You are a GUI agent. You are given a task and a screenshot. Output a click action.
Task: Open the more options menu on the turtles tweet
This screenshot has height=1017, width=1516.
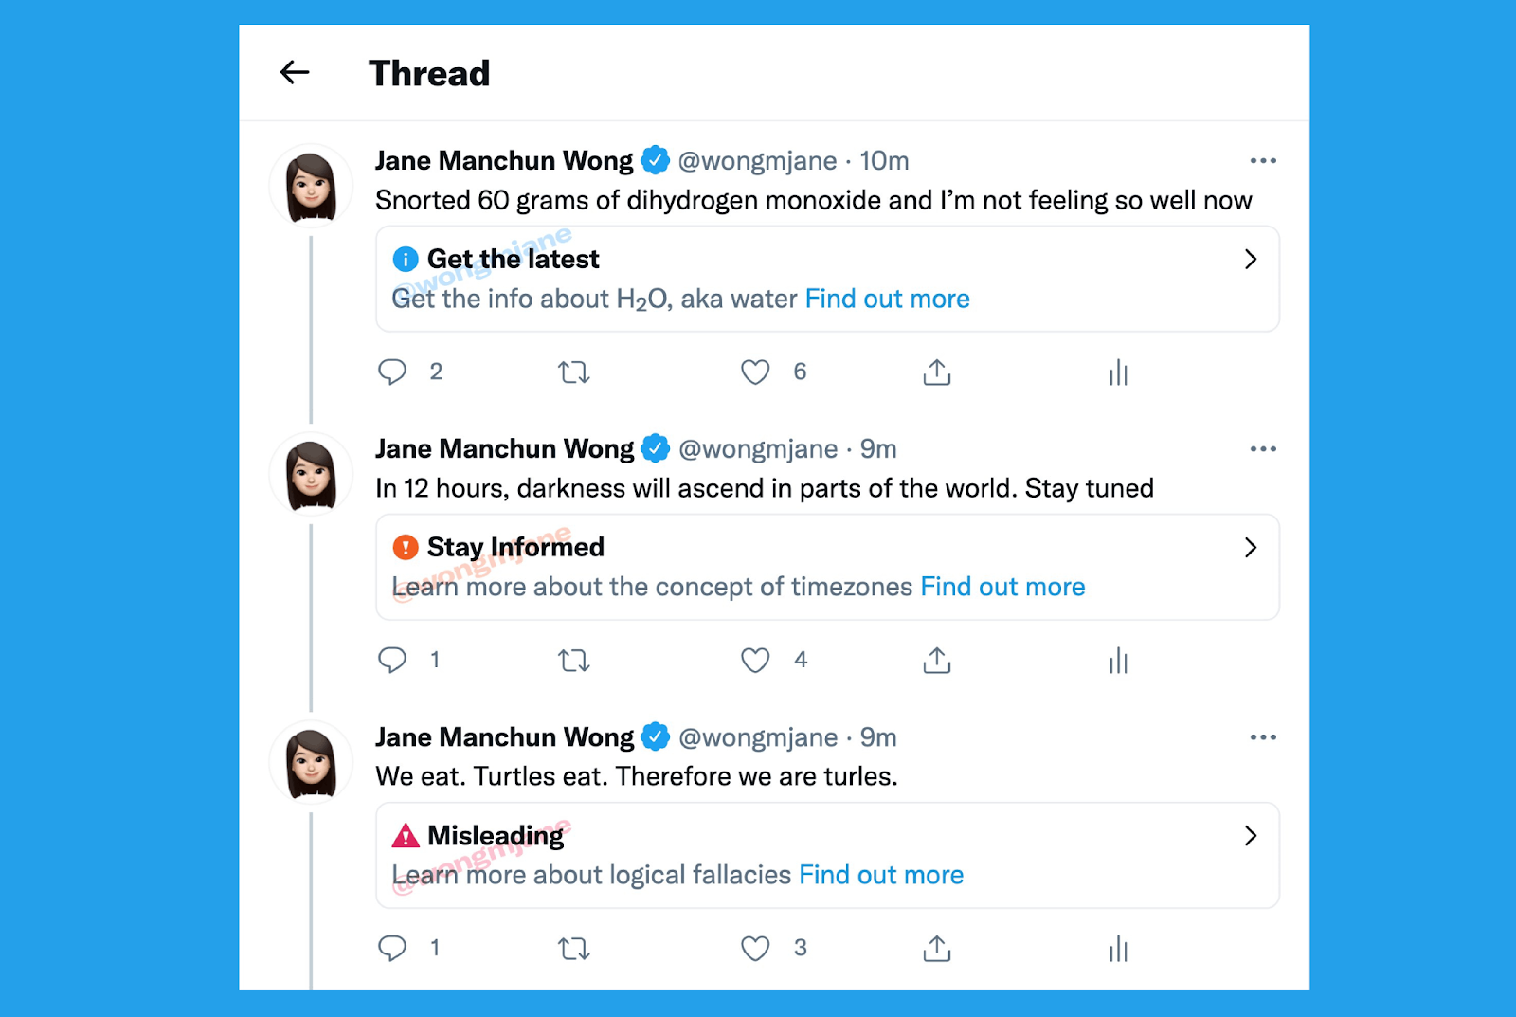1263,736
